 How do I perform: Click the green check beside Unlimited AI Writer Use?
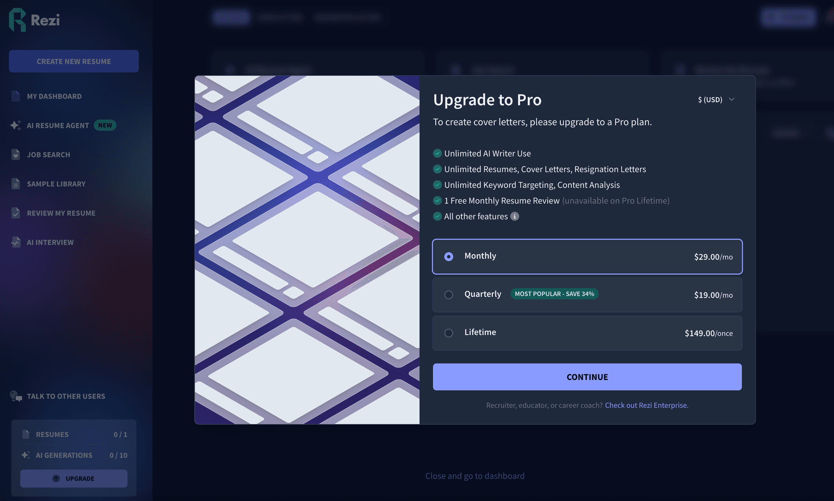point(437,153)
